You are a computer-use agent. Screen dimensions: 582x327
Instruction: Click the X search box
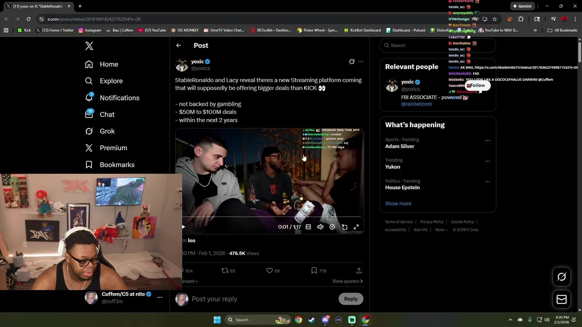click(x=437, y=45)
